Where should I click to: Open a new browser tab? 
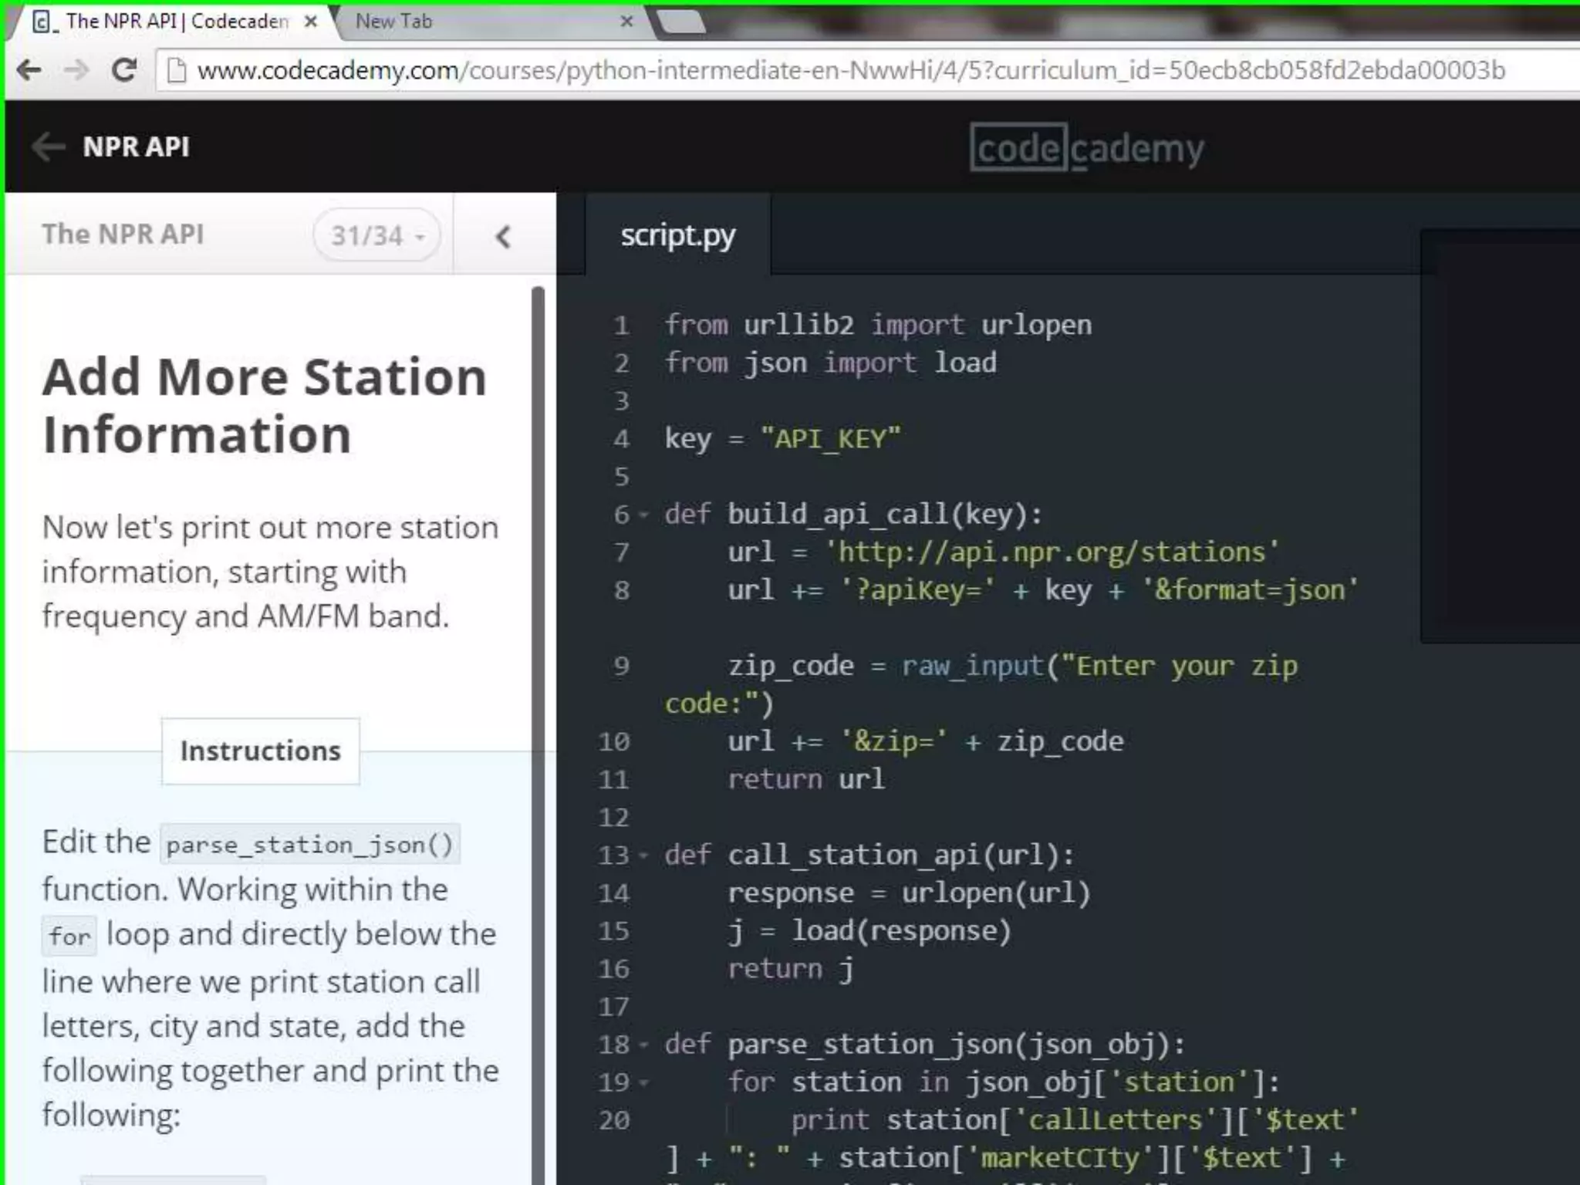click(x=680, y=22)
